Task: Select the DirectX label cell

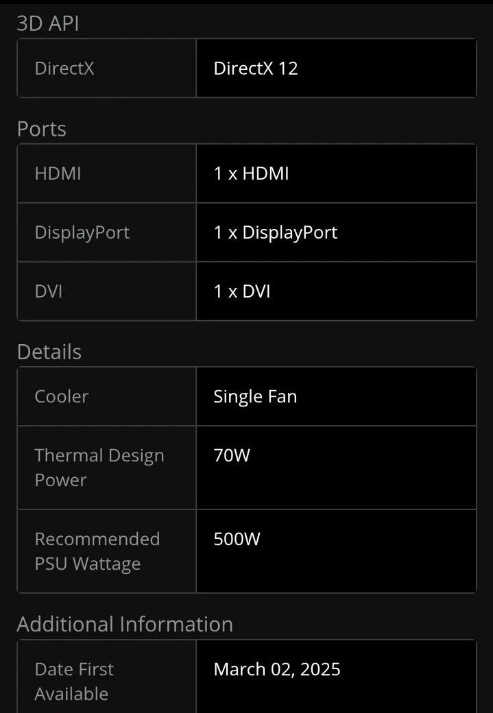Action: point(64,68)
